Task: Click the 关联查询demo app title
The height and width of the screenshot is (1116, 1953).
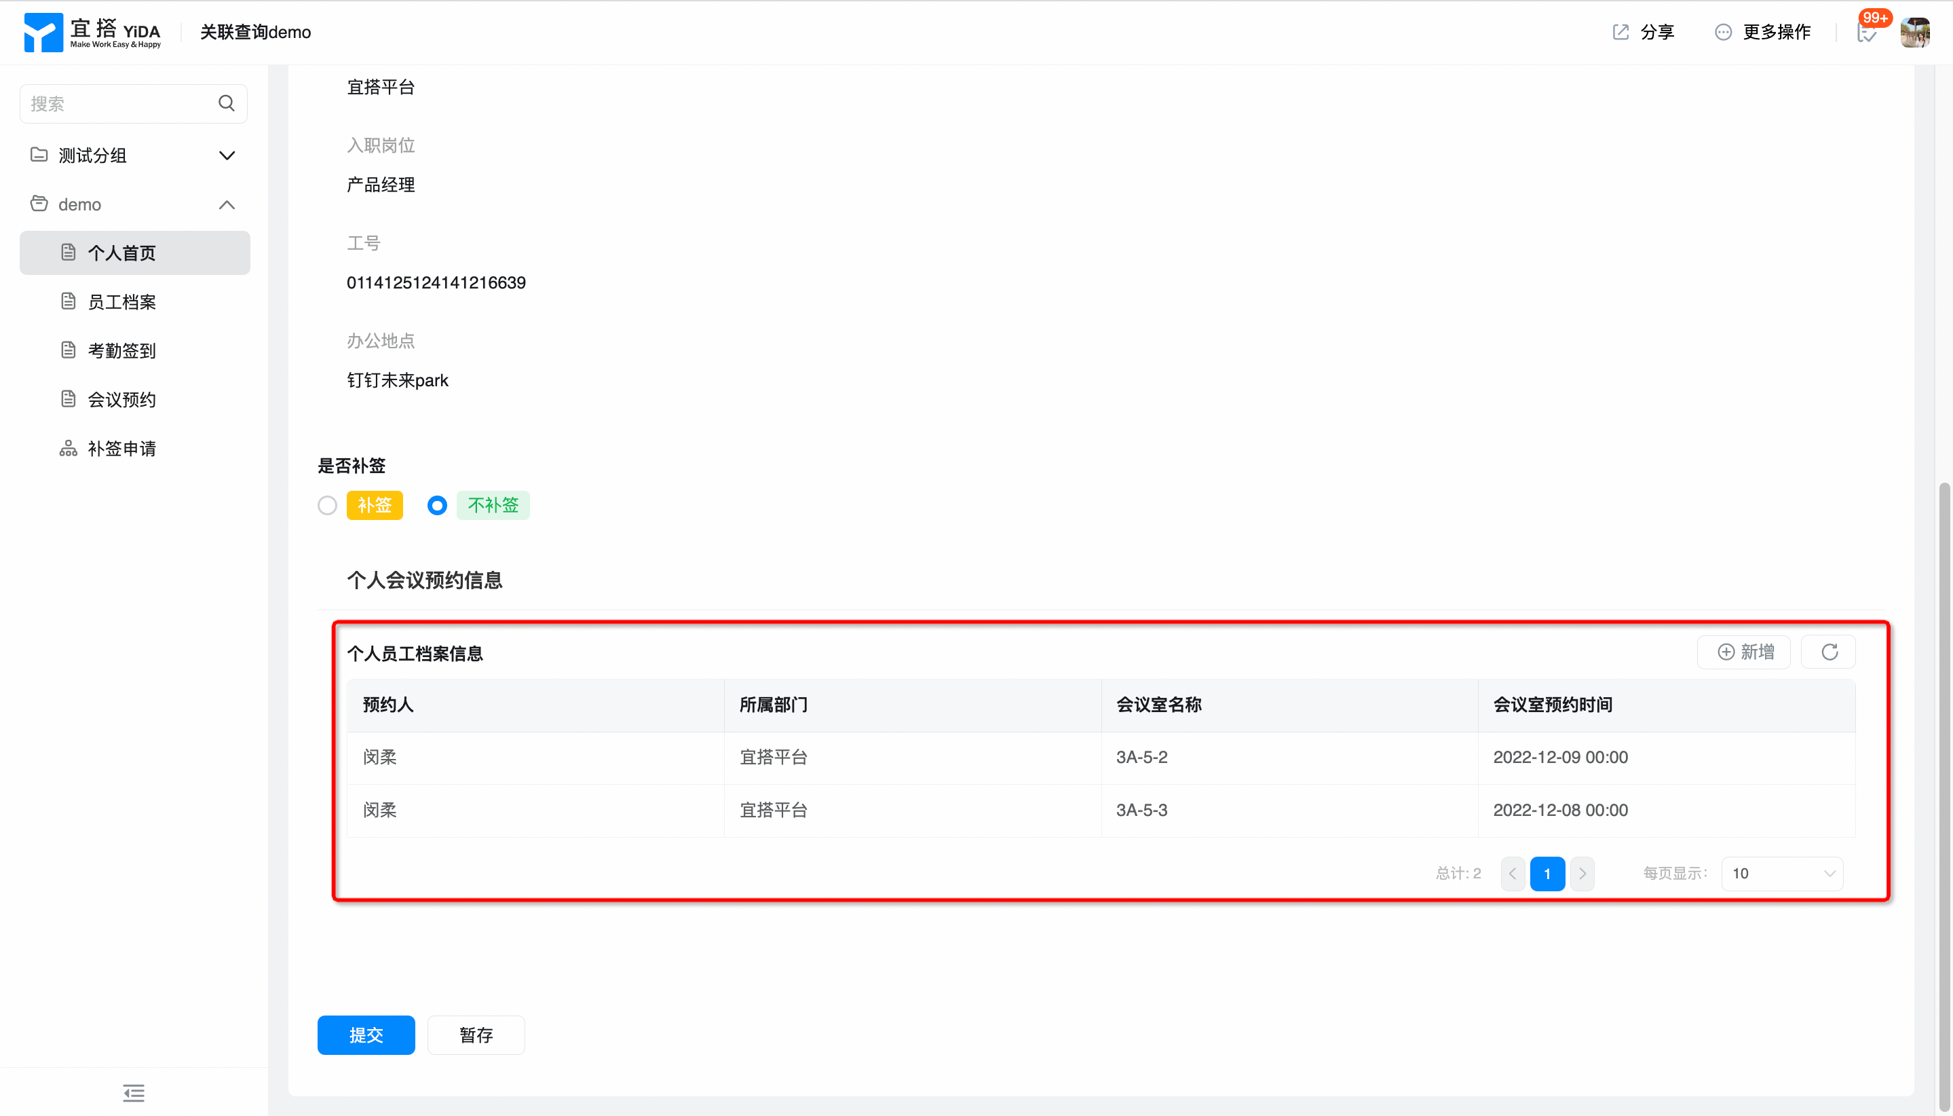Action: click(x=255, y=32)
